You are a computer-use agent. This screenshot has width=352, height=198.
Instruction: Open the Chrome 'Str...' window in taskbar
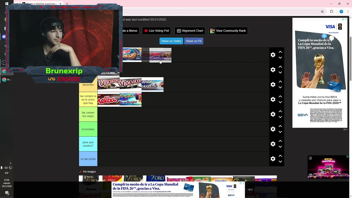click(7, 79)
